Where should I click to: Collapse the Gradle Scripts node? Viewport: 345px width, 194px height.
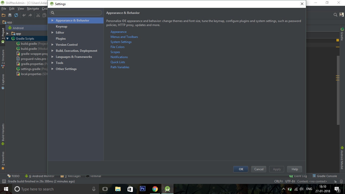7,38
